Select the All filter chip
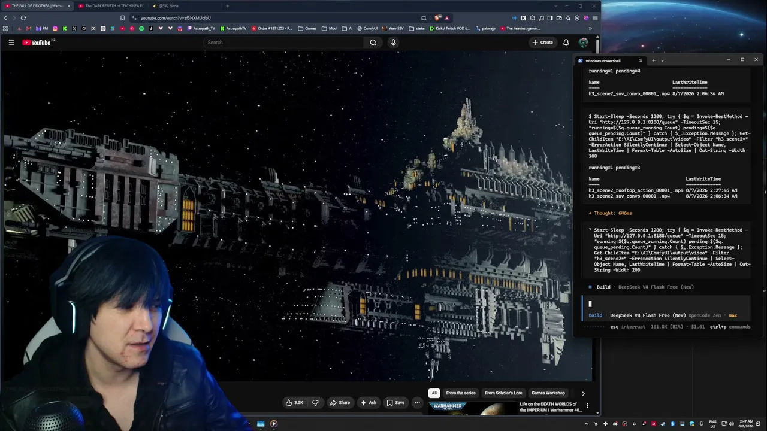Viewport: 767px width, 431px height. click(434, 393)
